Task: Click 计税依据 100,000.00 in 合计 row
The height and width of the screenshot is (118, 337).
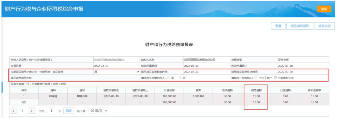Action: (x=169, y=102)
